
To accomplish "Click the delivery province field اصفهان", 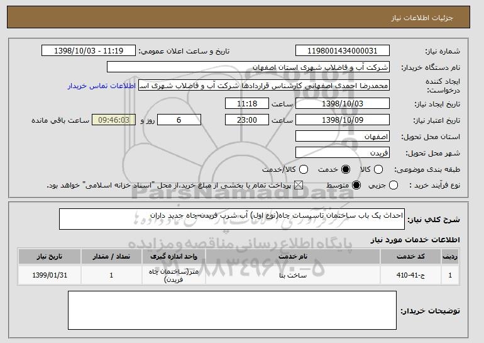I will [343, 137].
